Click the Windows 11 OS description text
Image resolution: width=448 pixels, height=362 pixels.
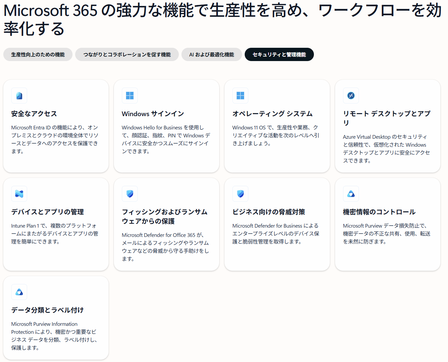(276, 135)
